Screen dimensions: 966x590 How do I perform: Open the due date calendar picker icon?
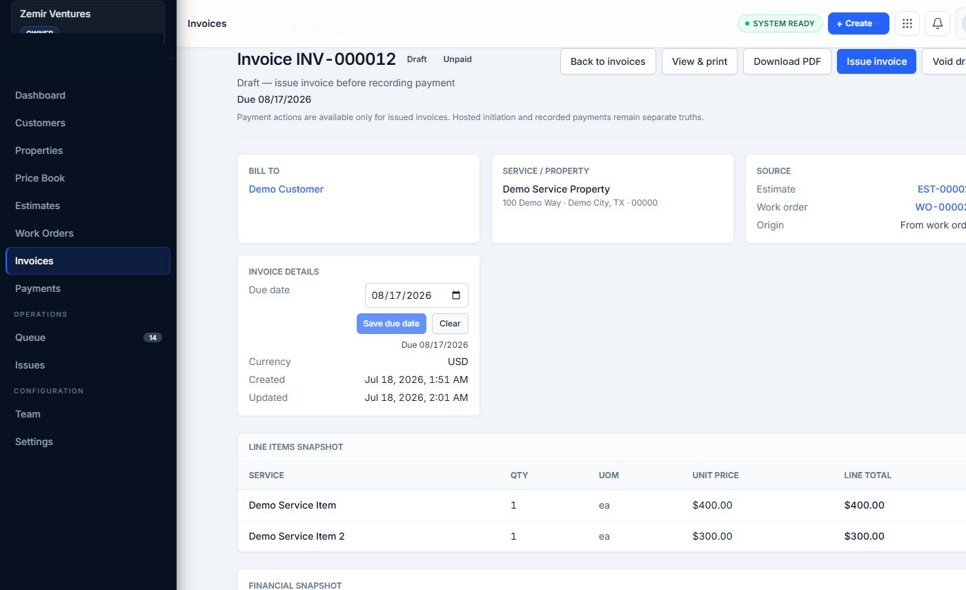456,295
